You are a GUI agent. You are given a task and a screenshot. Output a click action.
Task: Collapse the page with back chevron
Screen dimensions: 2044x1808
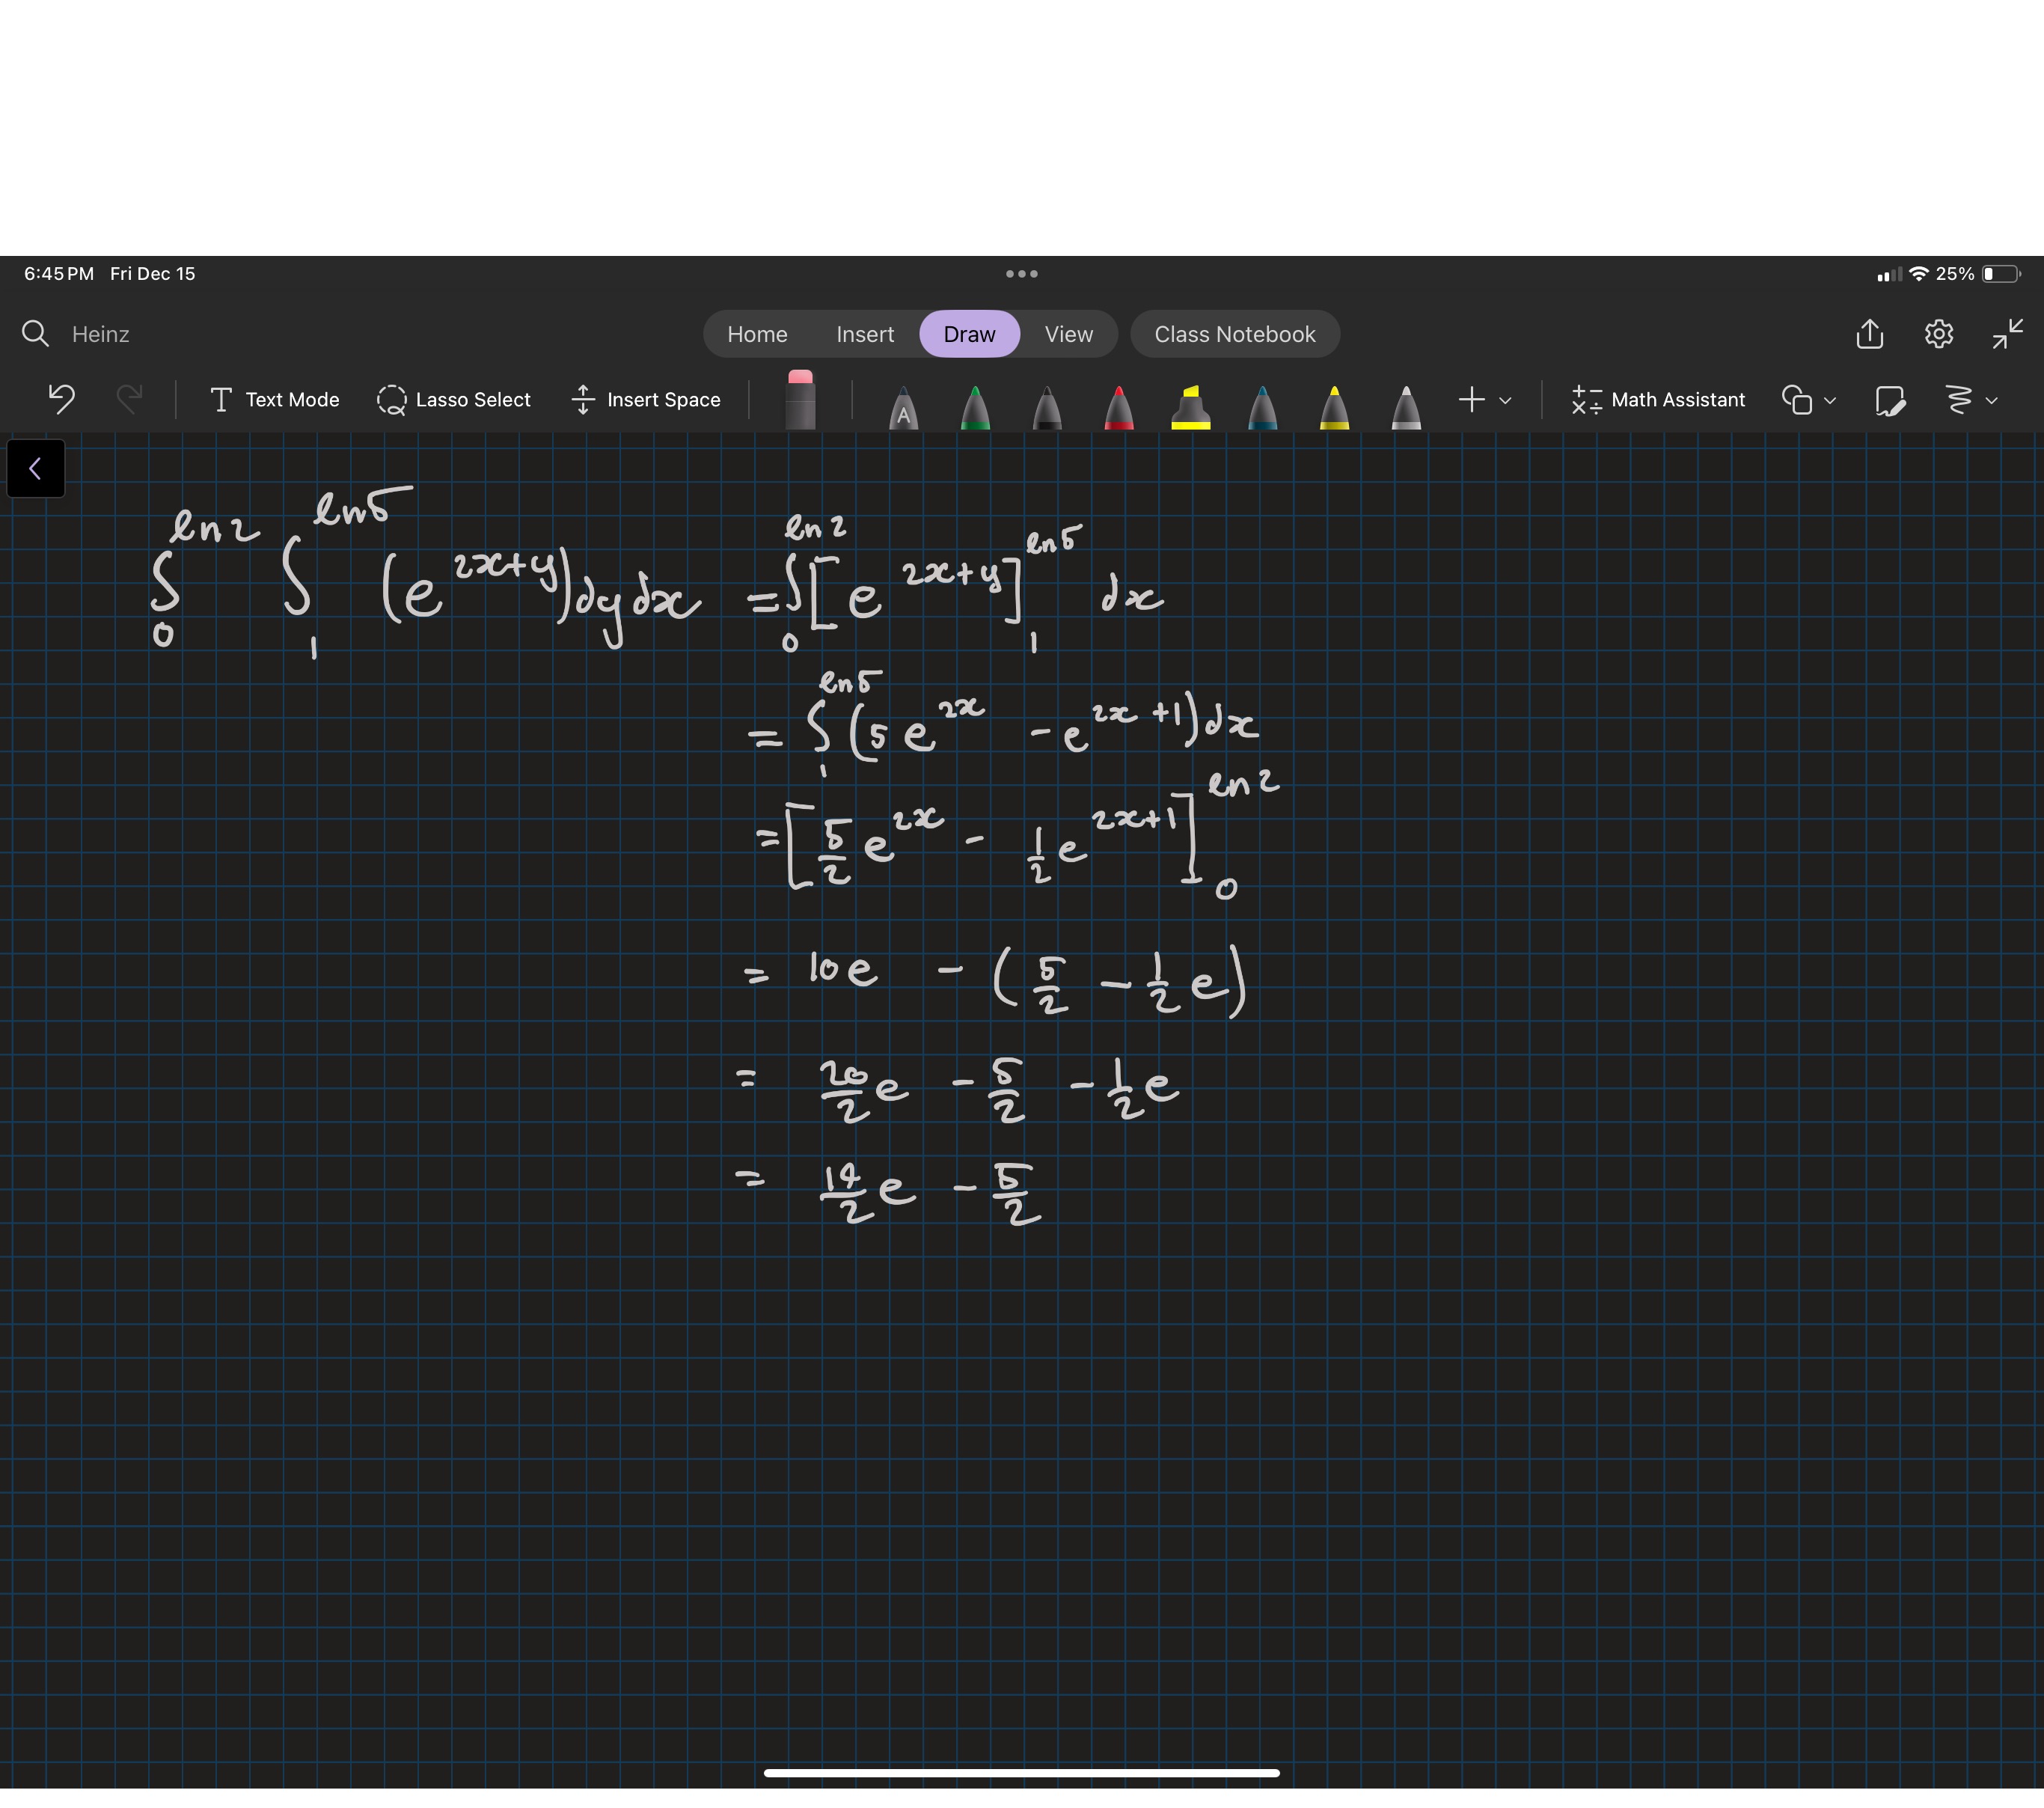[35, 468]
